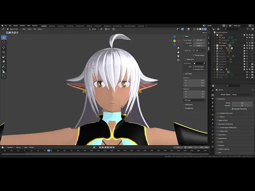Expand the Collections section in sidebar
Image resolution: width=255 pixels, height=191 pixels.
pyautogui.click(x=188, y=105)
